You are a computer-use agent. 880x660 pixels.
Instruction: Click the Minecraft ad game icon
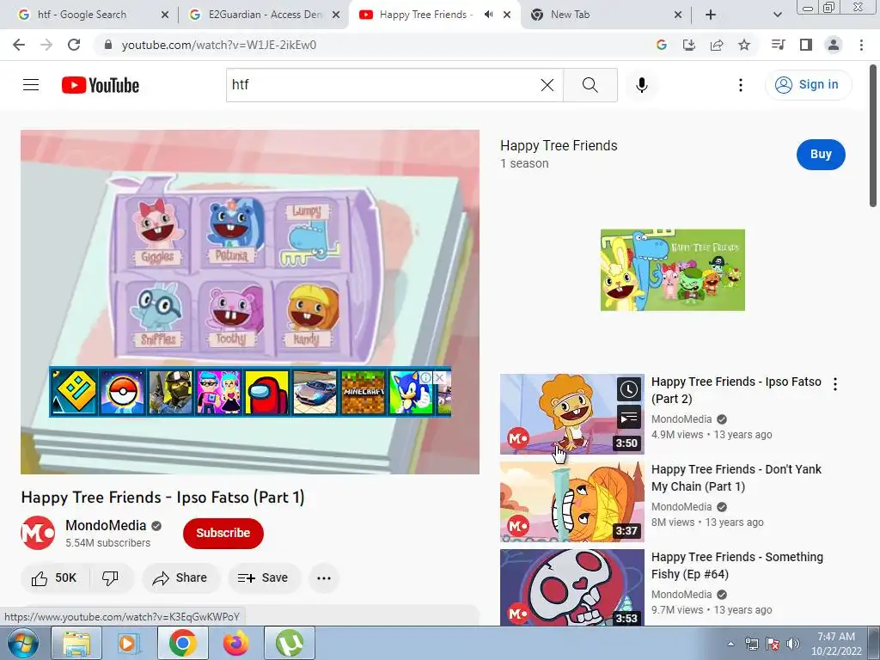(364, 392)
